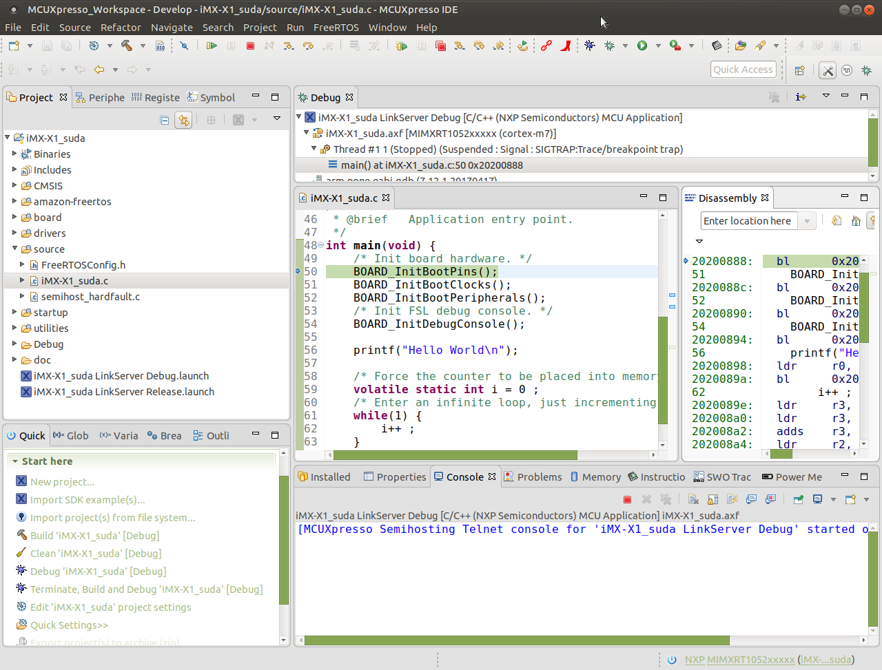
Task: Open the 'Enter location here' dropdown arrow
Action: coord(807,221)
